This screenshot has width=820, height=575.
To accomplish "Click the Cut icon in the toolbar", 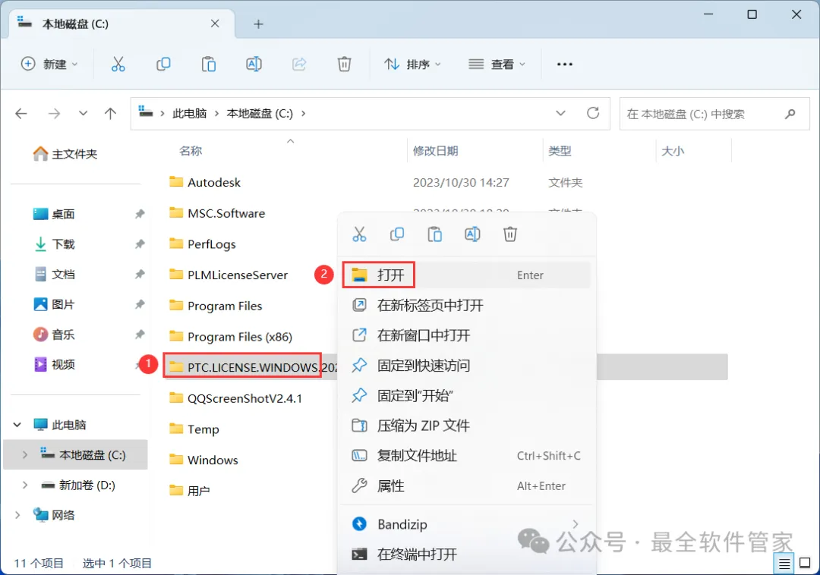I will (x=118, y=64).
